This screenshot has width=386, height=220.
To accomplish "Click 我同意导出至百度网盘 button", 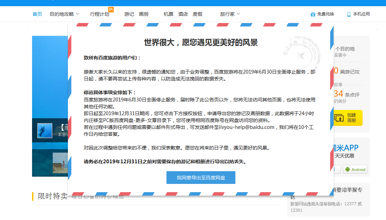I will coord(201,177).
